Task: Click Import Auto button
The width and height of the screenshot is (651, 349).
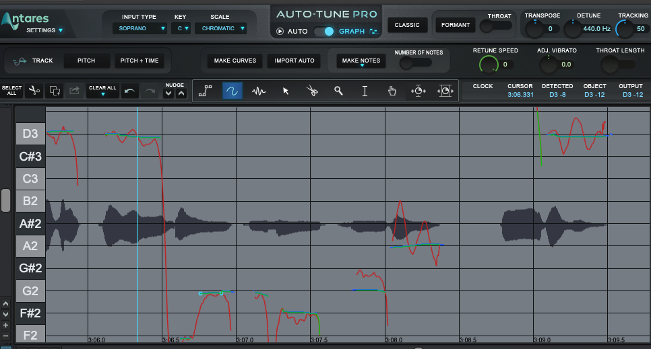Action: tap(294, 61)
